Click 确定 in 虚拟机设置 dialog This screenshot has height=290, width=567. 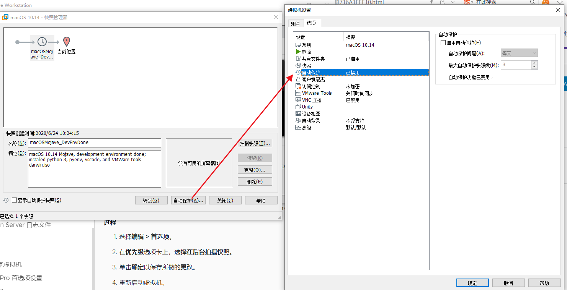472,283
